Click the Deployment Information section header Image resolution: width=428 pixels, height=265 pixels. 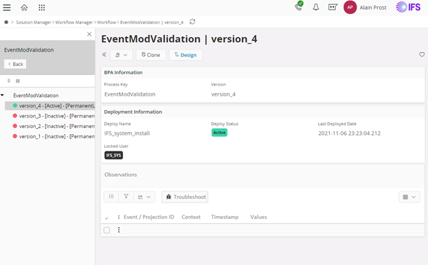[x=133, y=112]
